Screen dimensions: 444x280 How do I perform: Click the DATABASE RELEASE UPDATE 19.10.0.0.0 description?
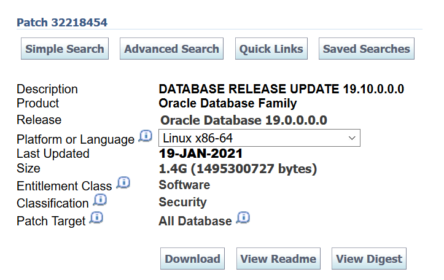281,89
